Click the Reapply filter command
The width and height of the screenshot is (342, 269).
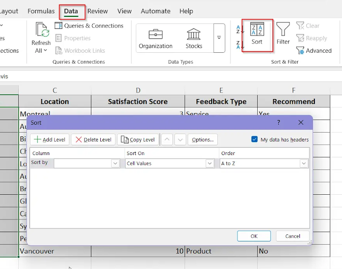tap(312, 38)
